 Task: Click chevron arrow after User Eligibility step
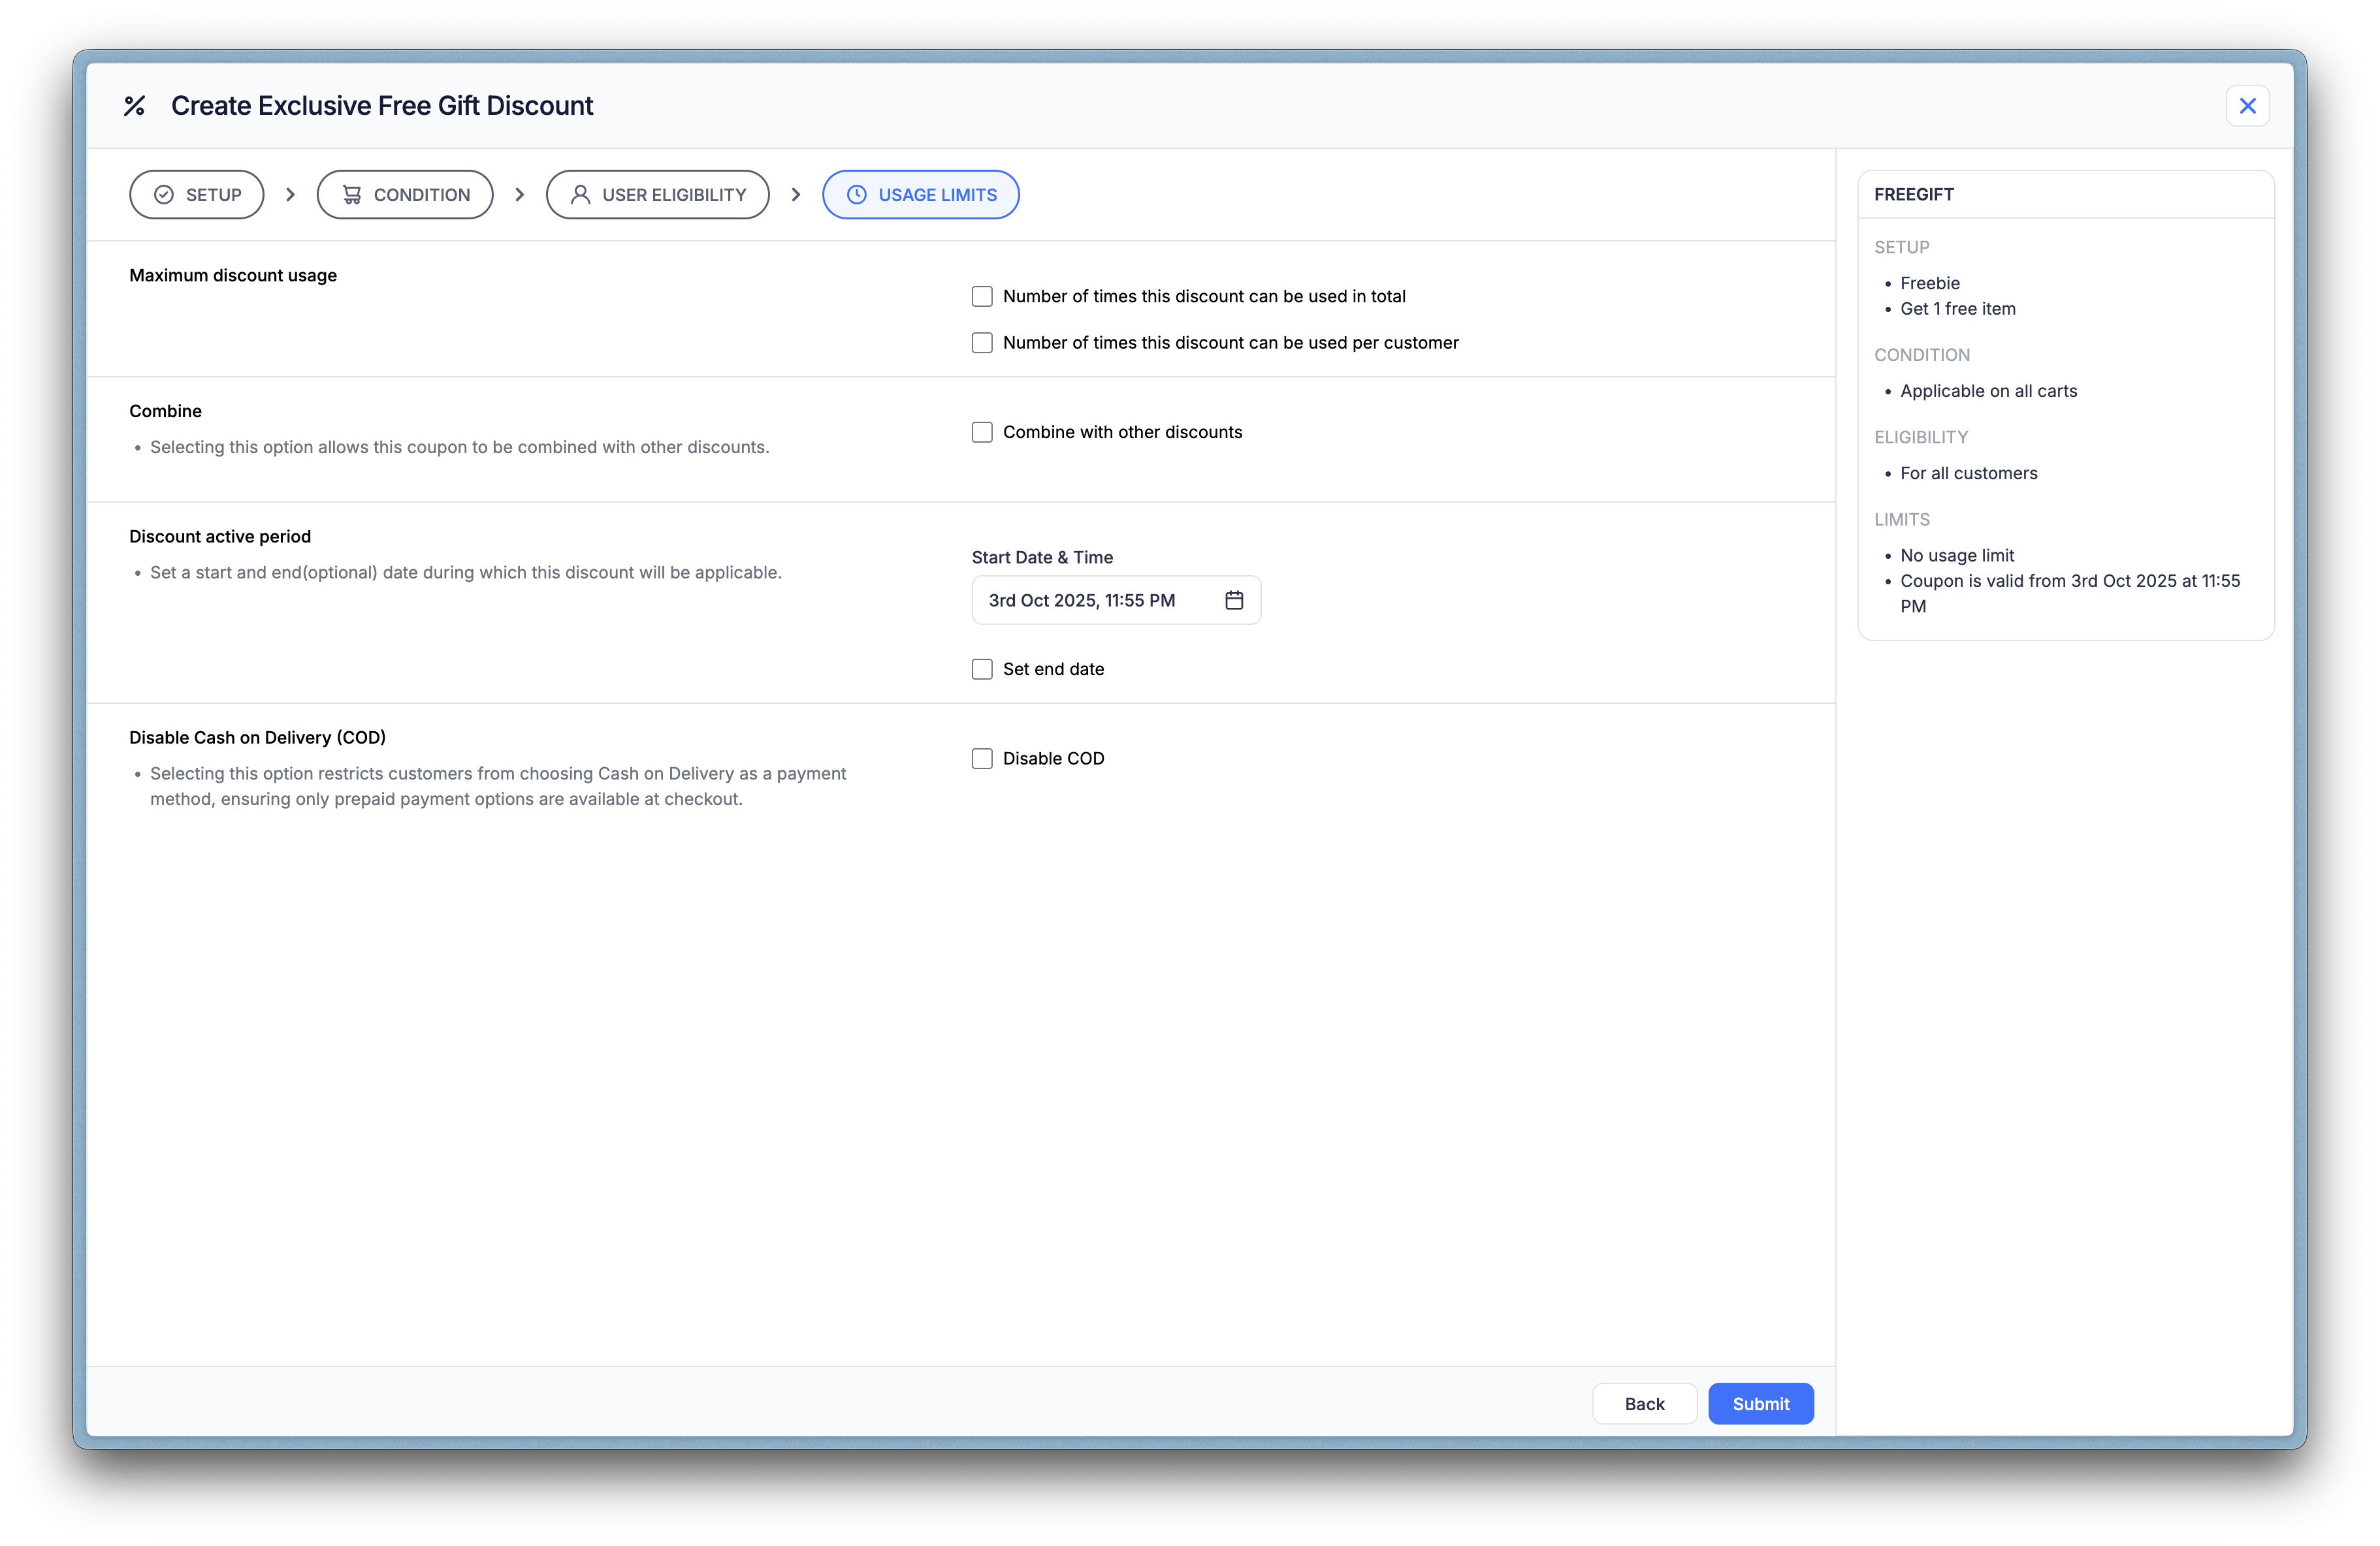[796, 195]
